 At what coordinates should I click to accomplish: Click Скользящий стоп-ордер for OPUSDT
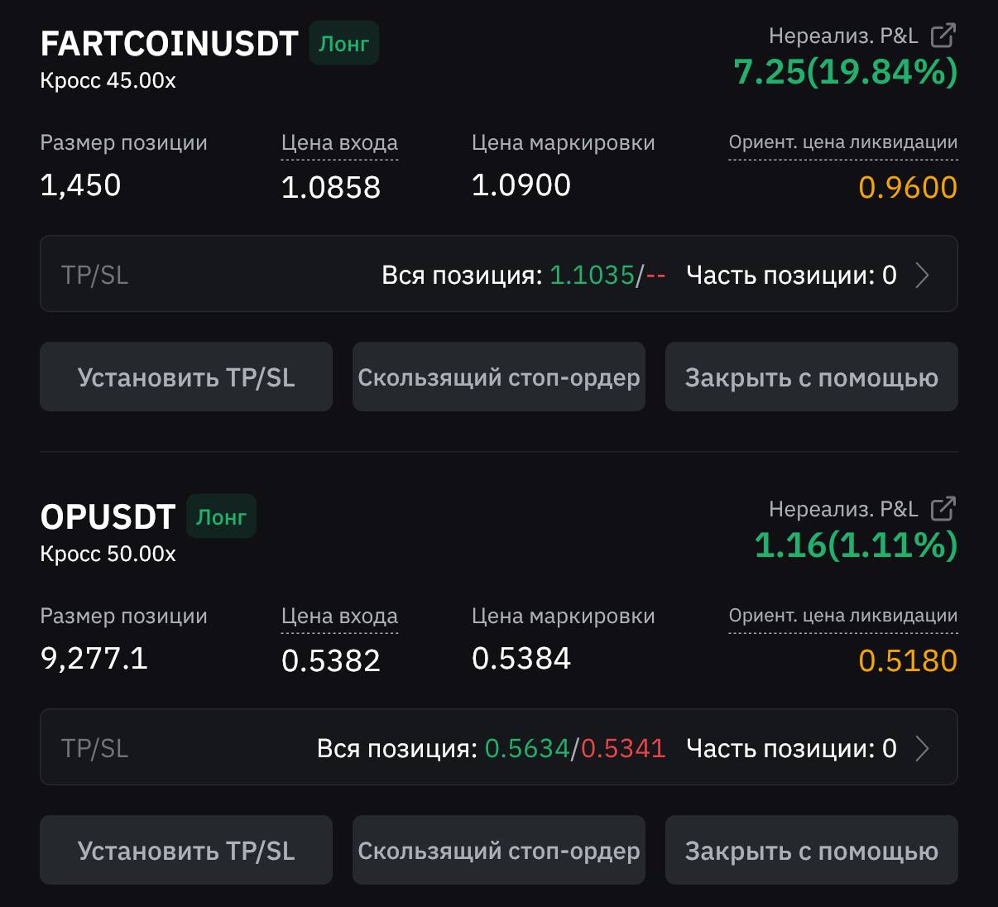[499, 850]
